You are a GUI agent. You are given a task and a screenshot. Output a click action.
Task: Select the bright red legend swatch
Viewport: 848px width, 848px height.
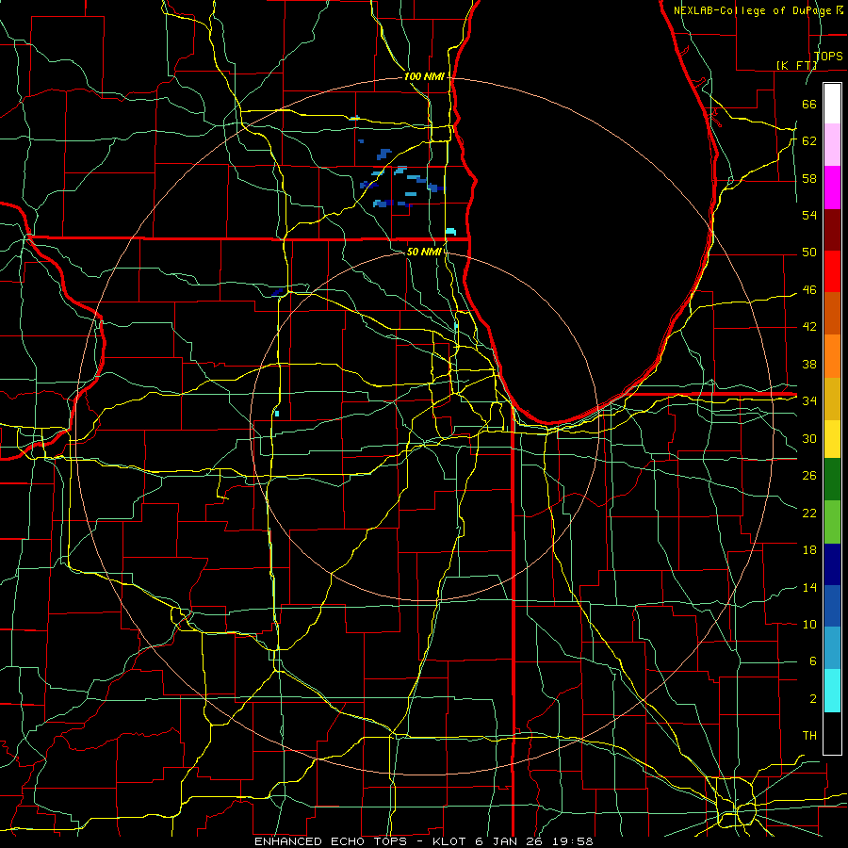pyautogui.click(x=832, y=272)
